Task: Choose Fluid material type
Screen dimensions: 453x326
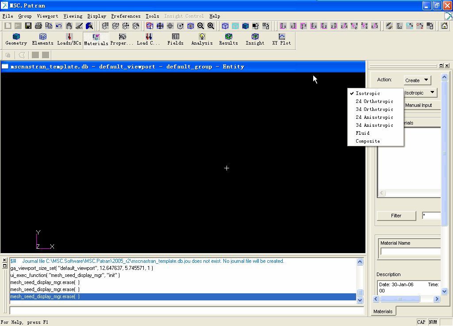Action: point(375,133)
